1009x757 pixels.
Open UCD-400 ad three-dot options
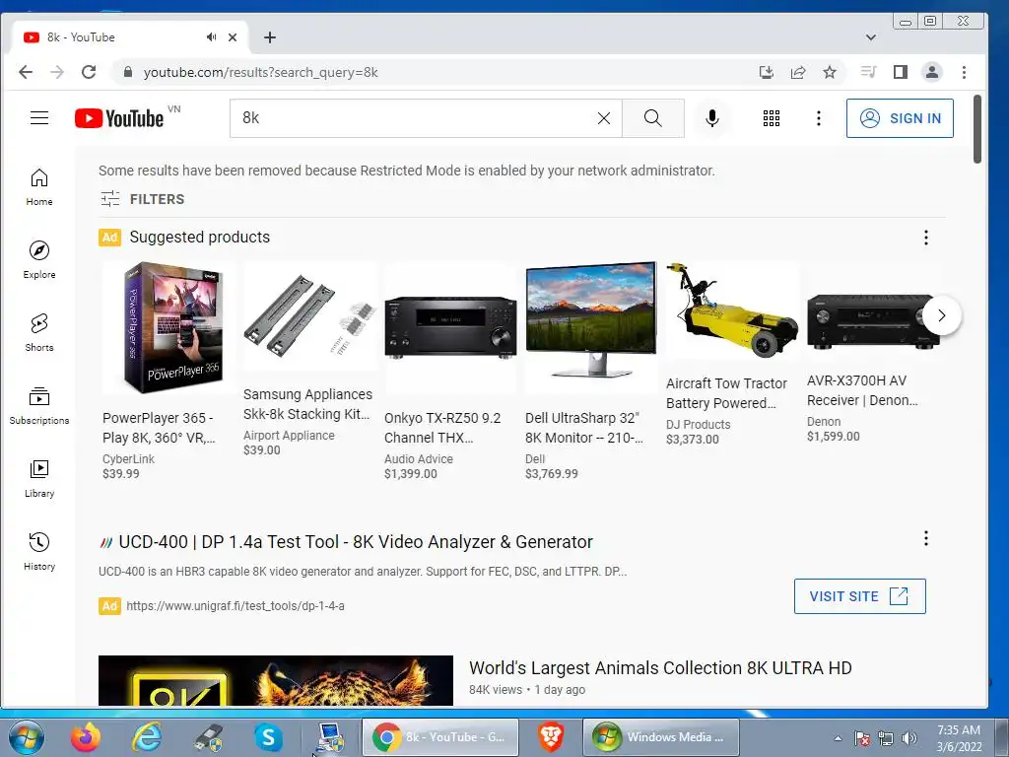point(926,538)
